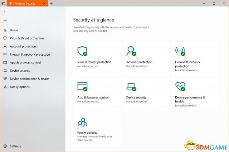
Task: Toggle the hamburger navigation menu
Action: (5, 20)
